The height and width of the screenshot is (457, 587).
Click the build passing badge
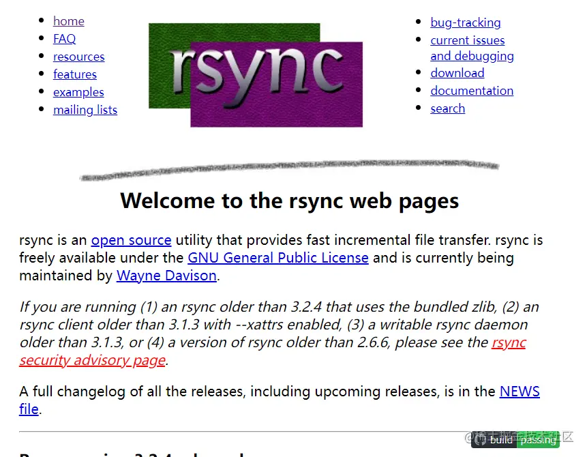pyautogui.click(x=515, y=440)
